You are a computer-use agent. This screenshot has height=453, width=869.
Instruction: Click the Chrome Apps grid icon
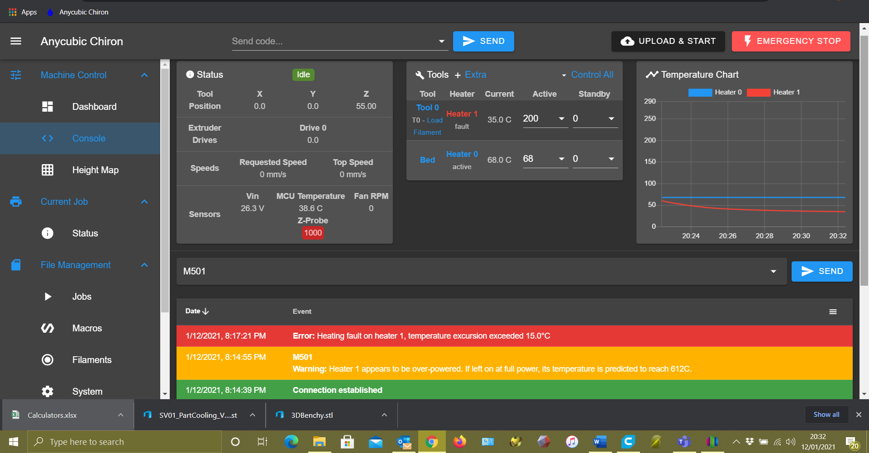point(13,12)
